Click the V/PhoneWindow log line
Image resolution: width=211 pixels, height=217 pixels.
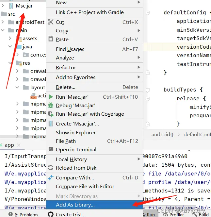[x=25, y=199]
